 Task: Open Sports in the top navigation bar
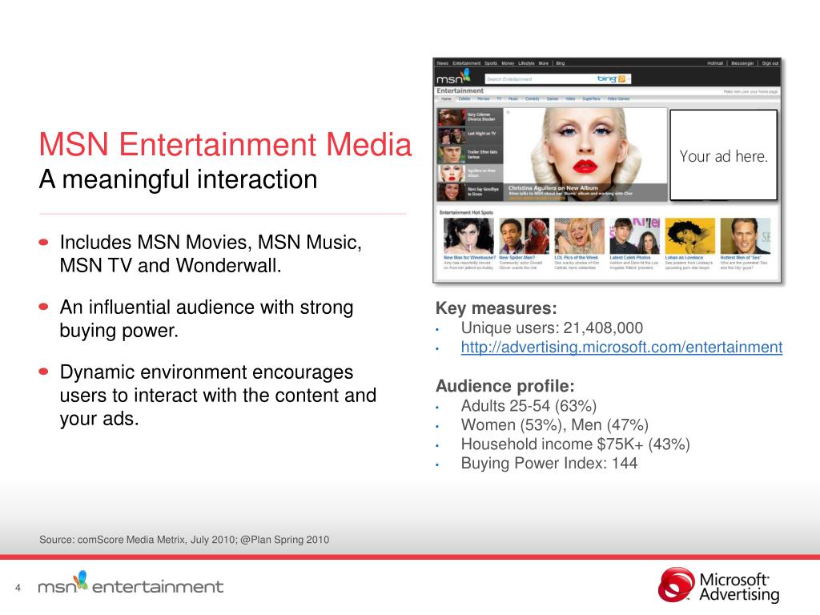coord(491,63)
